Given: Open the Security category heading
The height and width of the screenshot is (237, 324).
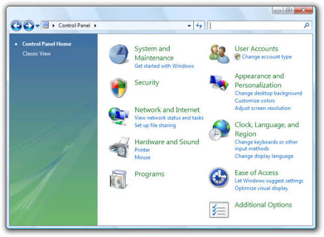Looking at the screenshot, I should click(x=147, y=83).
